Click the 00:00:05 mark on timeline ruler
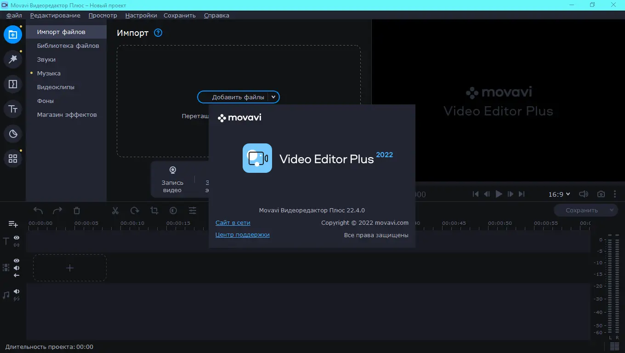The height and width of the screenshot is (353, 625). pos(86,223)
